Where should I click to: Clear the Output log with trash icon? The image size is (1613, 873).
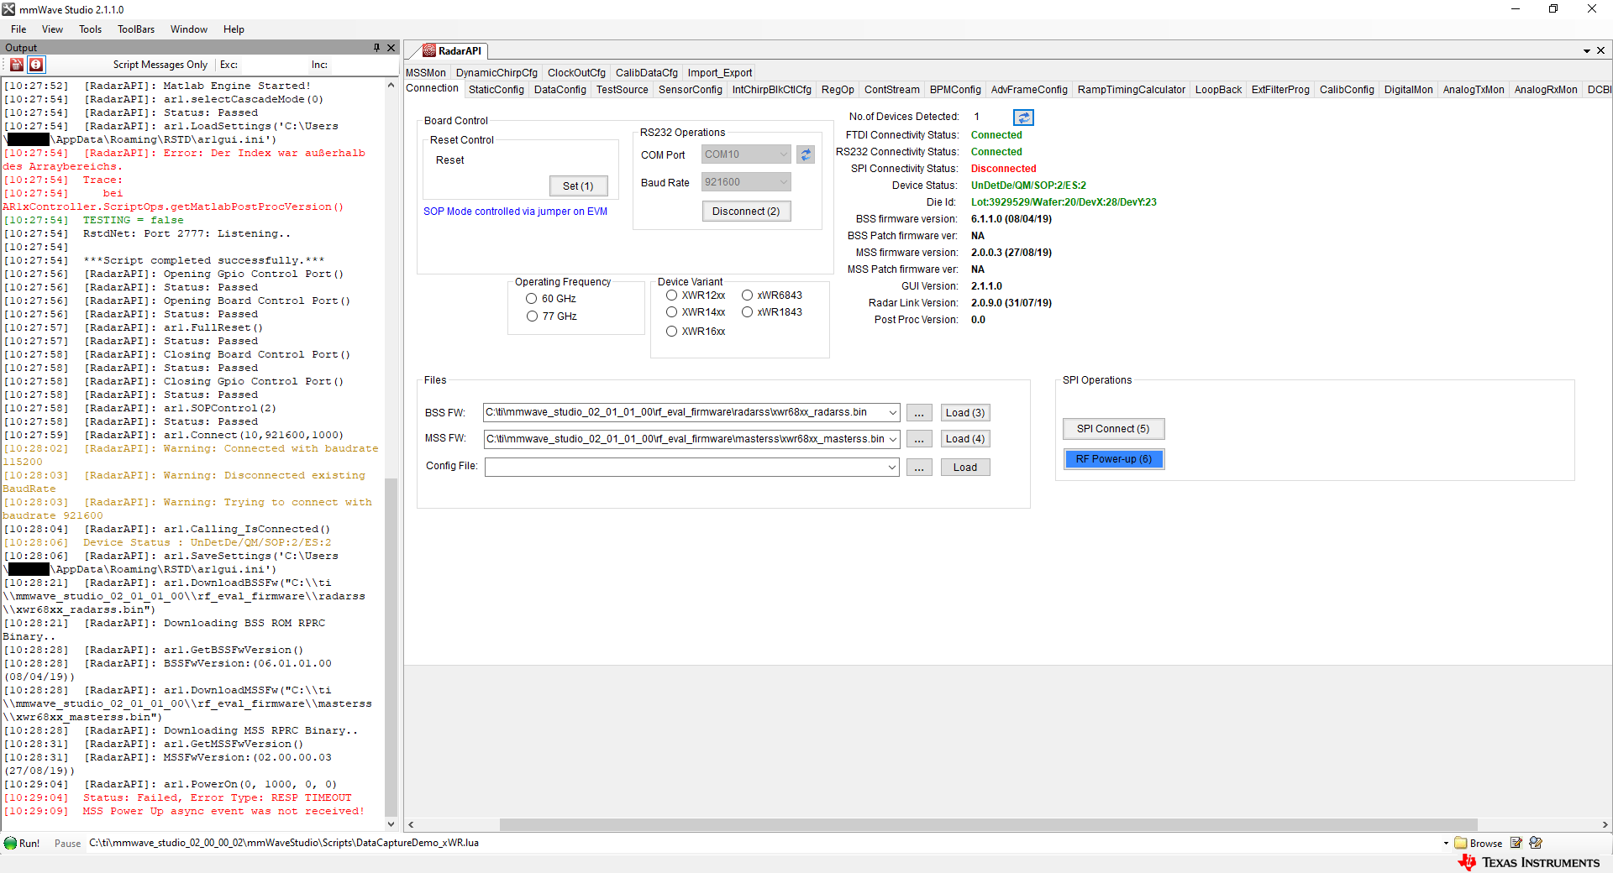[17, 65]
